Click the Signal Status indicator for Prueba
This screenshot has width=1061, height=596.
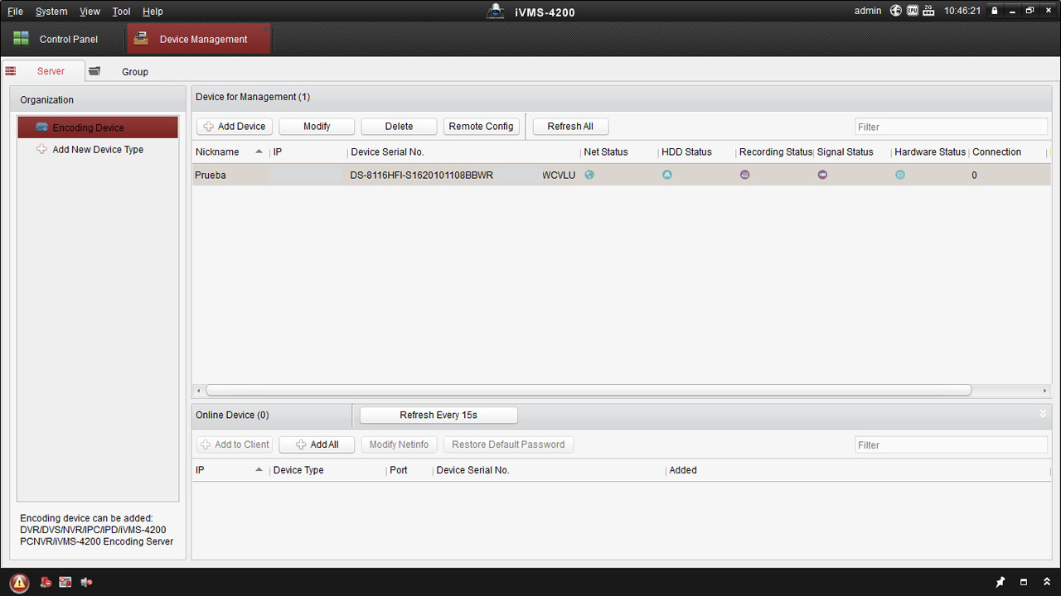coord(822,175)
